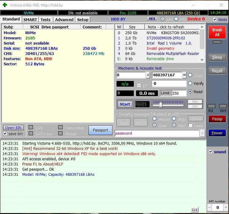Click the drive list scroll-up arrow
The image size is (229, 214).
click(202, 27)
